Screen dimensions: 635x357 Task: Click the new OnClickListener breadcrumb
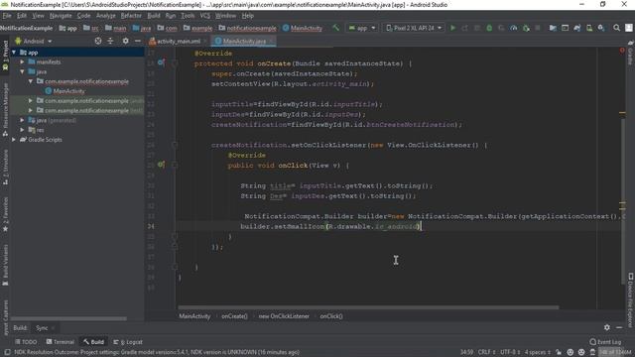(x=284, y=316)
